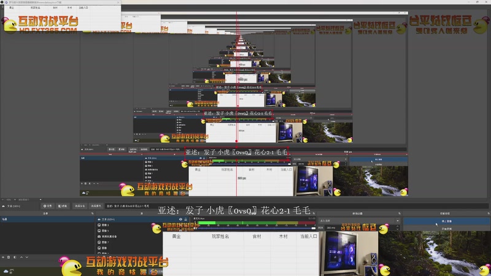
Task: Toggle visibility eye of 文本 (GDI+) source
Action: click(180, 220)
